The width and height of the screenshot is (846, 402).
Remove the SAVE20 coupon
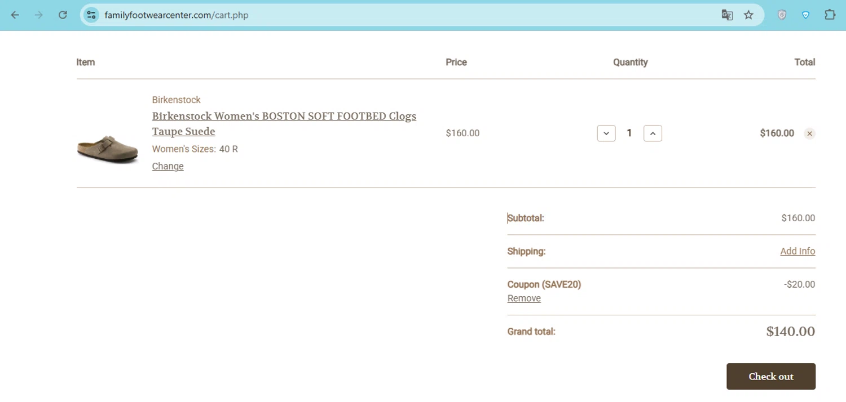point(524,298)
